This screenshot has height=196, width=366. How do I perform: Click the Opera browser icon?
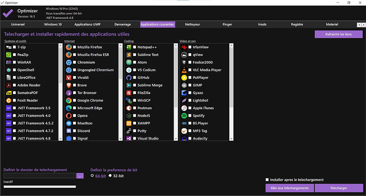(69, 116)
